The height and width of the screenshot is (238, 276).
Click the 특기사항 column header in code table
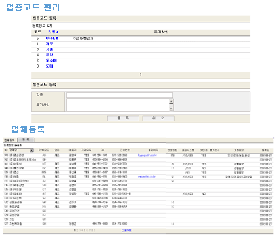(x=161, y=32)
